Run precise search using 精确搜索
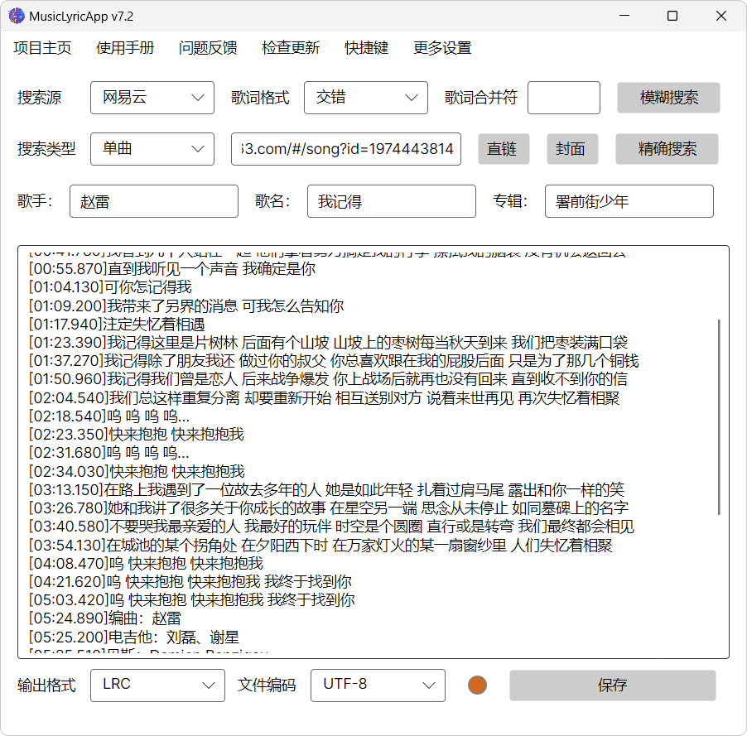This screenshot has height=736, width=747. pos(666,149)
